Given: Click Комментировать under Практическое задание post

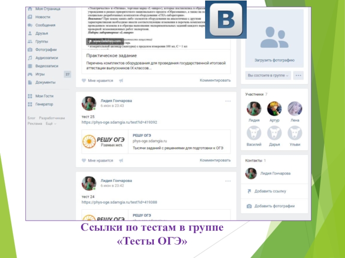Looking at the screenshot, I should pyautogui.click(x=215, y=80).
